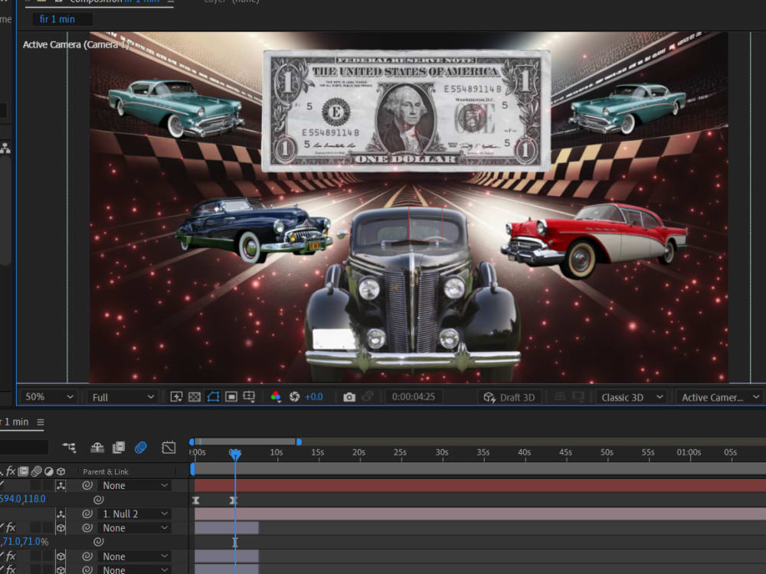Click the Region of Interest icon

tap(232, 396)
